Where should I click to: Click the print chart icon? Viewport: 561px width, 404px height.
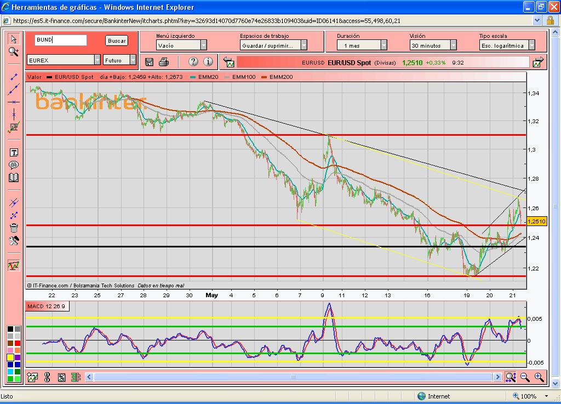pos(163,62)
